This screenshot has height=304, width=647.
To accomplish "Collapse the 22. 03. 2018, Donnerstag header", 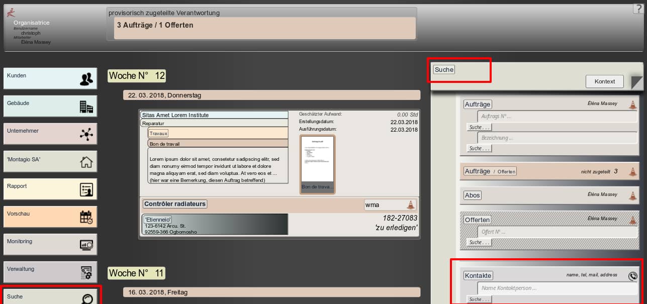I will [x=271, y=95].
